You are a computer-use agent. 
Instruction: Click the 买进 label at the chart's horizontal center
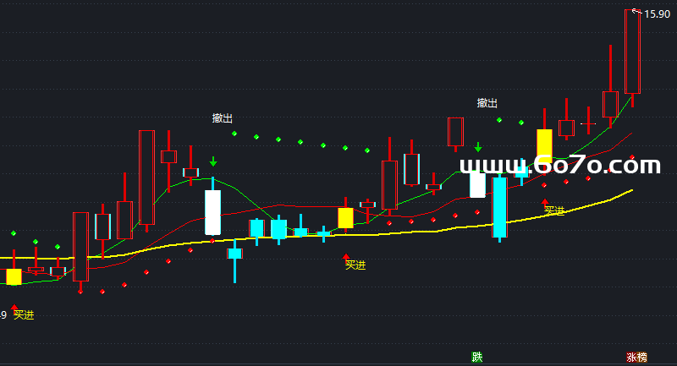tap(355, 265)
